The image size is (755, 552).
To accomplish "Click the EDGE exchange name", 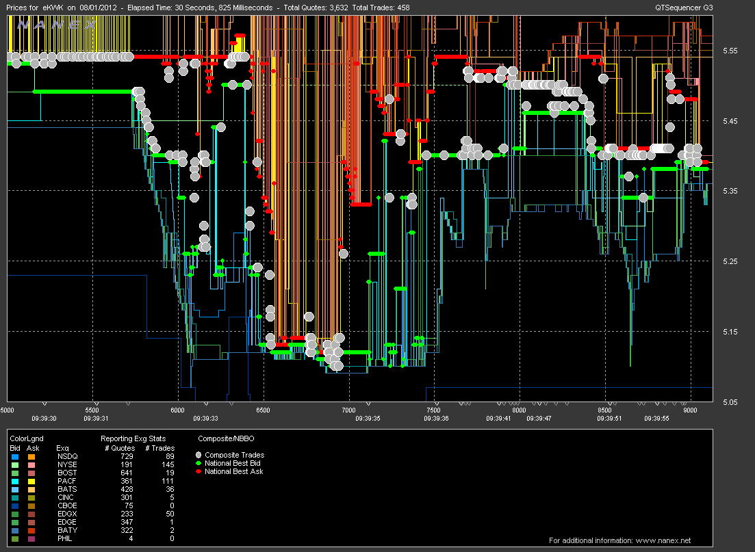I will [x=67, y=522].
